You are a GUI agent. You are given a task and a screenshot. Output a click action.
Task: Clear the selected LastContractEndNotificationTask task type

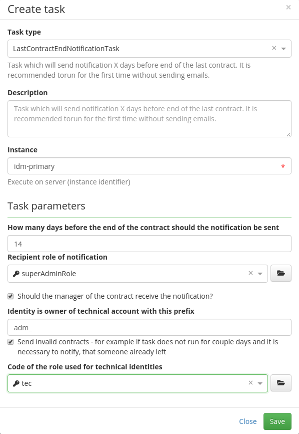[x=274, y=48]
